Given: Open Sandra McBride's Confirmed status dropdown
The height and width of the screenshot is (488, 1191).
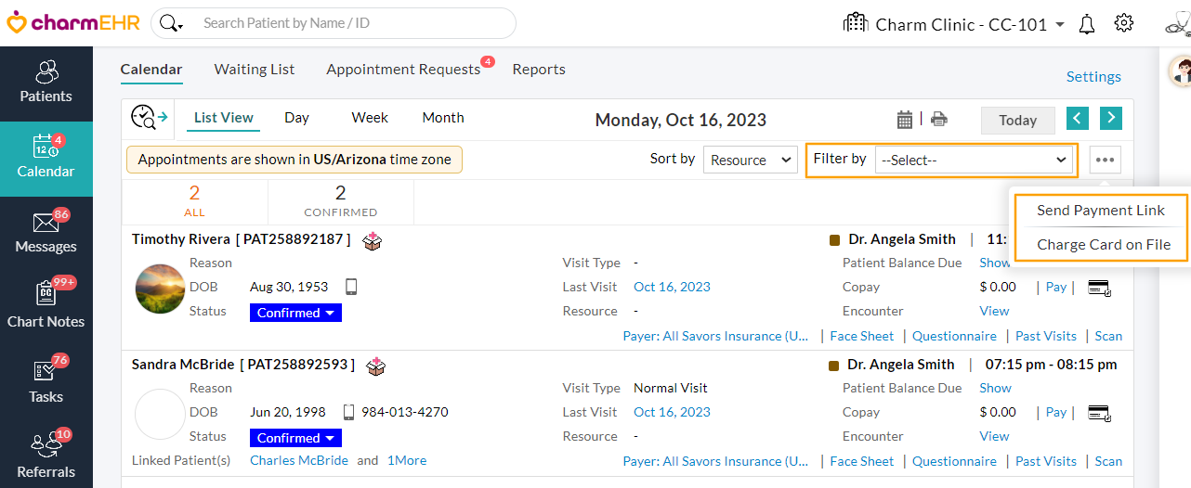Looking at the screenshot, I should (x=295, y=438).
